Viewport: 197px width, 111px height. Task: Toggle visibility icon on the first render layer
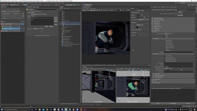click(21, 24)
